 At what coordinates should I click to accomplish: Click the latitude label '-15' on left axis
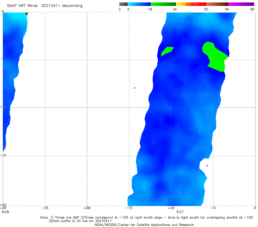[x=3, y=155]
